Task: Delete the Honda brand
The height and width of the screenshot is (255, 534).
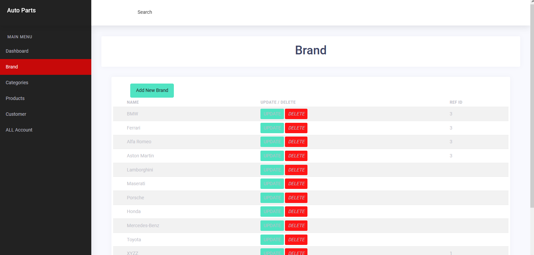Action: pyautogui.click(x=296, y=212)
